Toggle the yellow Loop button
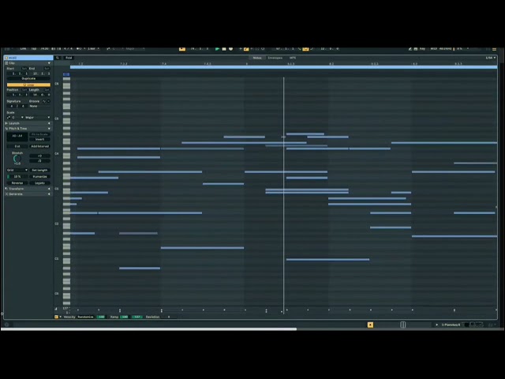 point(28,84)
